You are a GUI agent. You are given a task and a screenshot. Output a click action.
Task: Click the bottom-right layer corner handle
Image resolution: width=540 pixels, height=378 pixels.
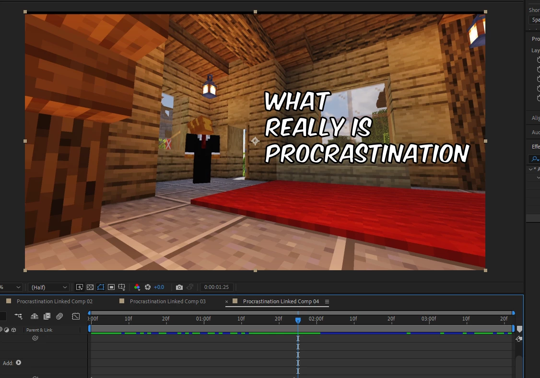[x=486, y=270]
